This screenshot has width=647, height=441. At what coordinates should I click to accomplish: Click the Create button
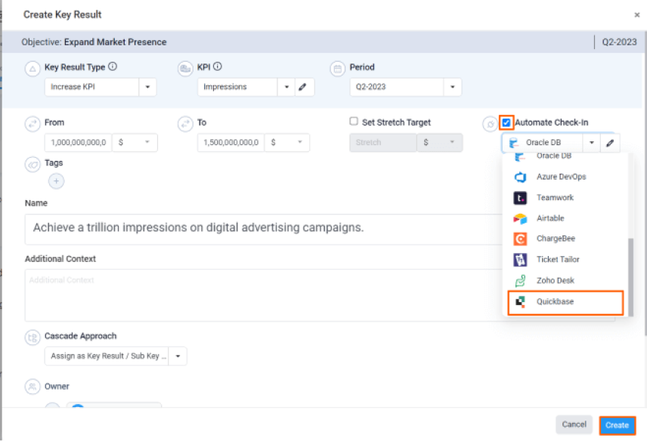[x=618, y=425]
